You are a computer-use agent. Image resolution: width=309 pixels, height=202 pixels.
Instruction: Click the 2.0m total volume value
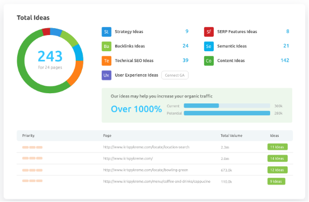[225, 158]
